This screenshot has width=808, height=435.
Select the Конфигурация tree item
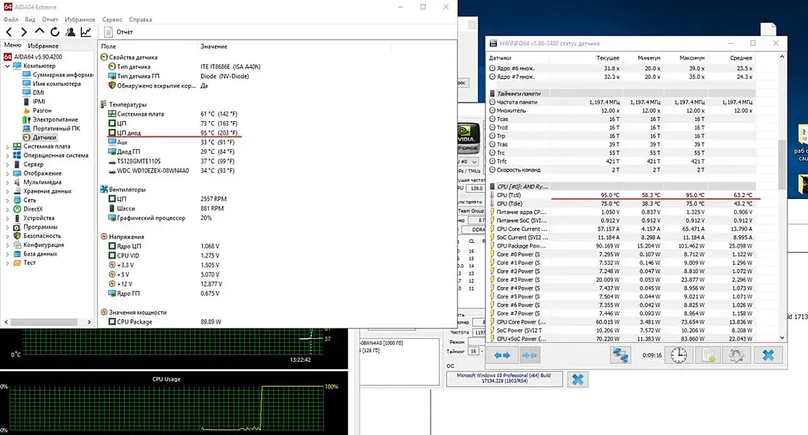click(38, 245)
